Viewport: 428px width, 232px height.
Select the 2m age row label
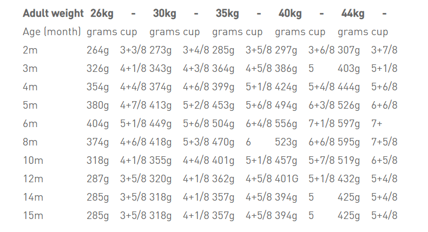[30, 50]
